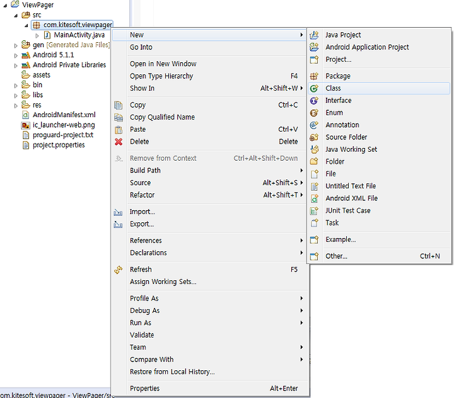Collapse the src folder node
The image size is (454, 398).
(x=16, y=16)
